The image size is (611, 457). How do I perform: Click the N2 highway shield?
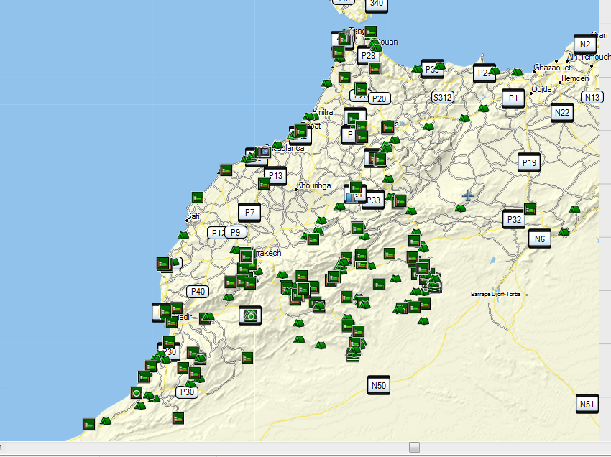585,45
